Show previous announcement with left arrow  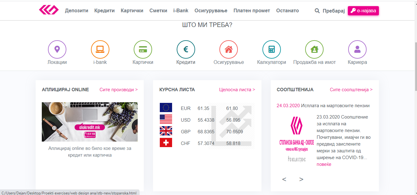click(284, 179)
